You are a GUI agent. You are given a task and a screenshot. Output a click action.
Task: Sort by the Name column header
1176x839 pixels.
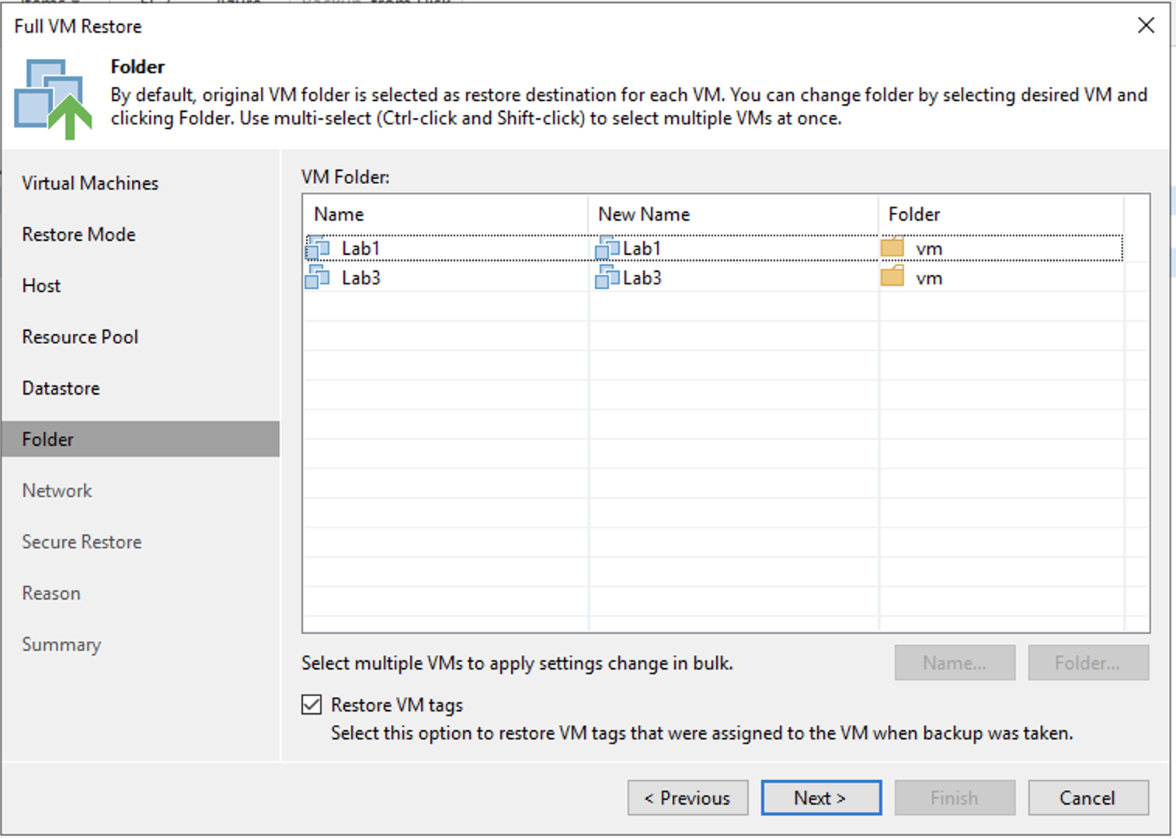pyautogui.click(x=446, y=214)
